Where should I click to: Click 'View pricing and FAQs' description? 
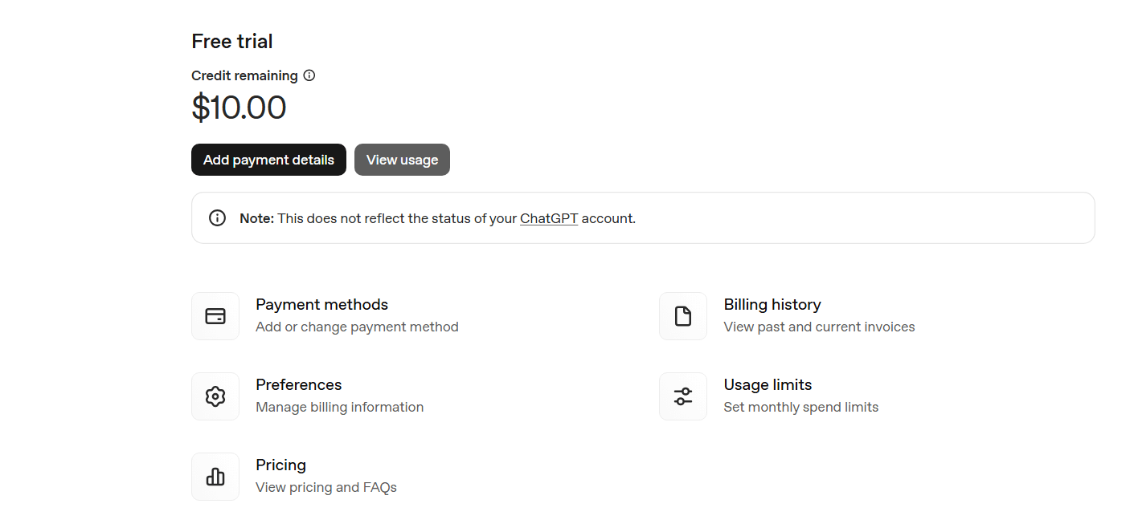325,488
